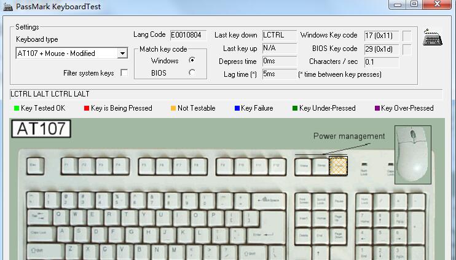
Task: Click the Tab key on the keyboard image
Action: point(39,218)
